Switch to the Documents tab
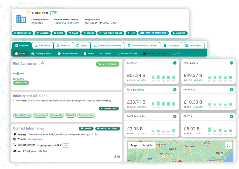The image size is (239, 169). (x=171, y=45)
